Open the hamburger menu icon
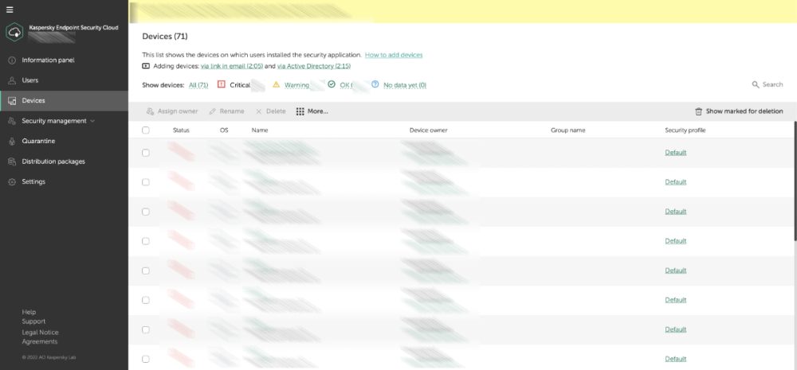Screen dimensions: 797x370 coord(10,10)
